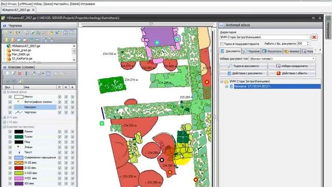The image size is (332, 187).
Task: Click the blue circle marker on the purple area of the map
Action: 157,43
